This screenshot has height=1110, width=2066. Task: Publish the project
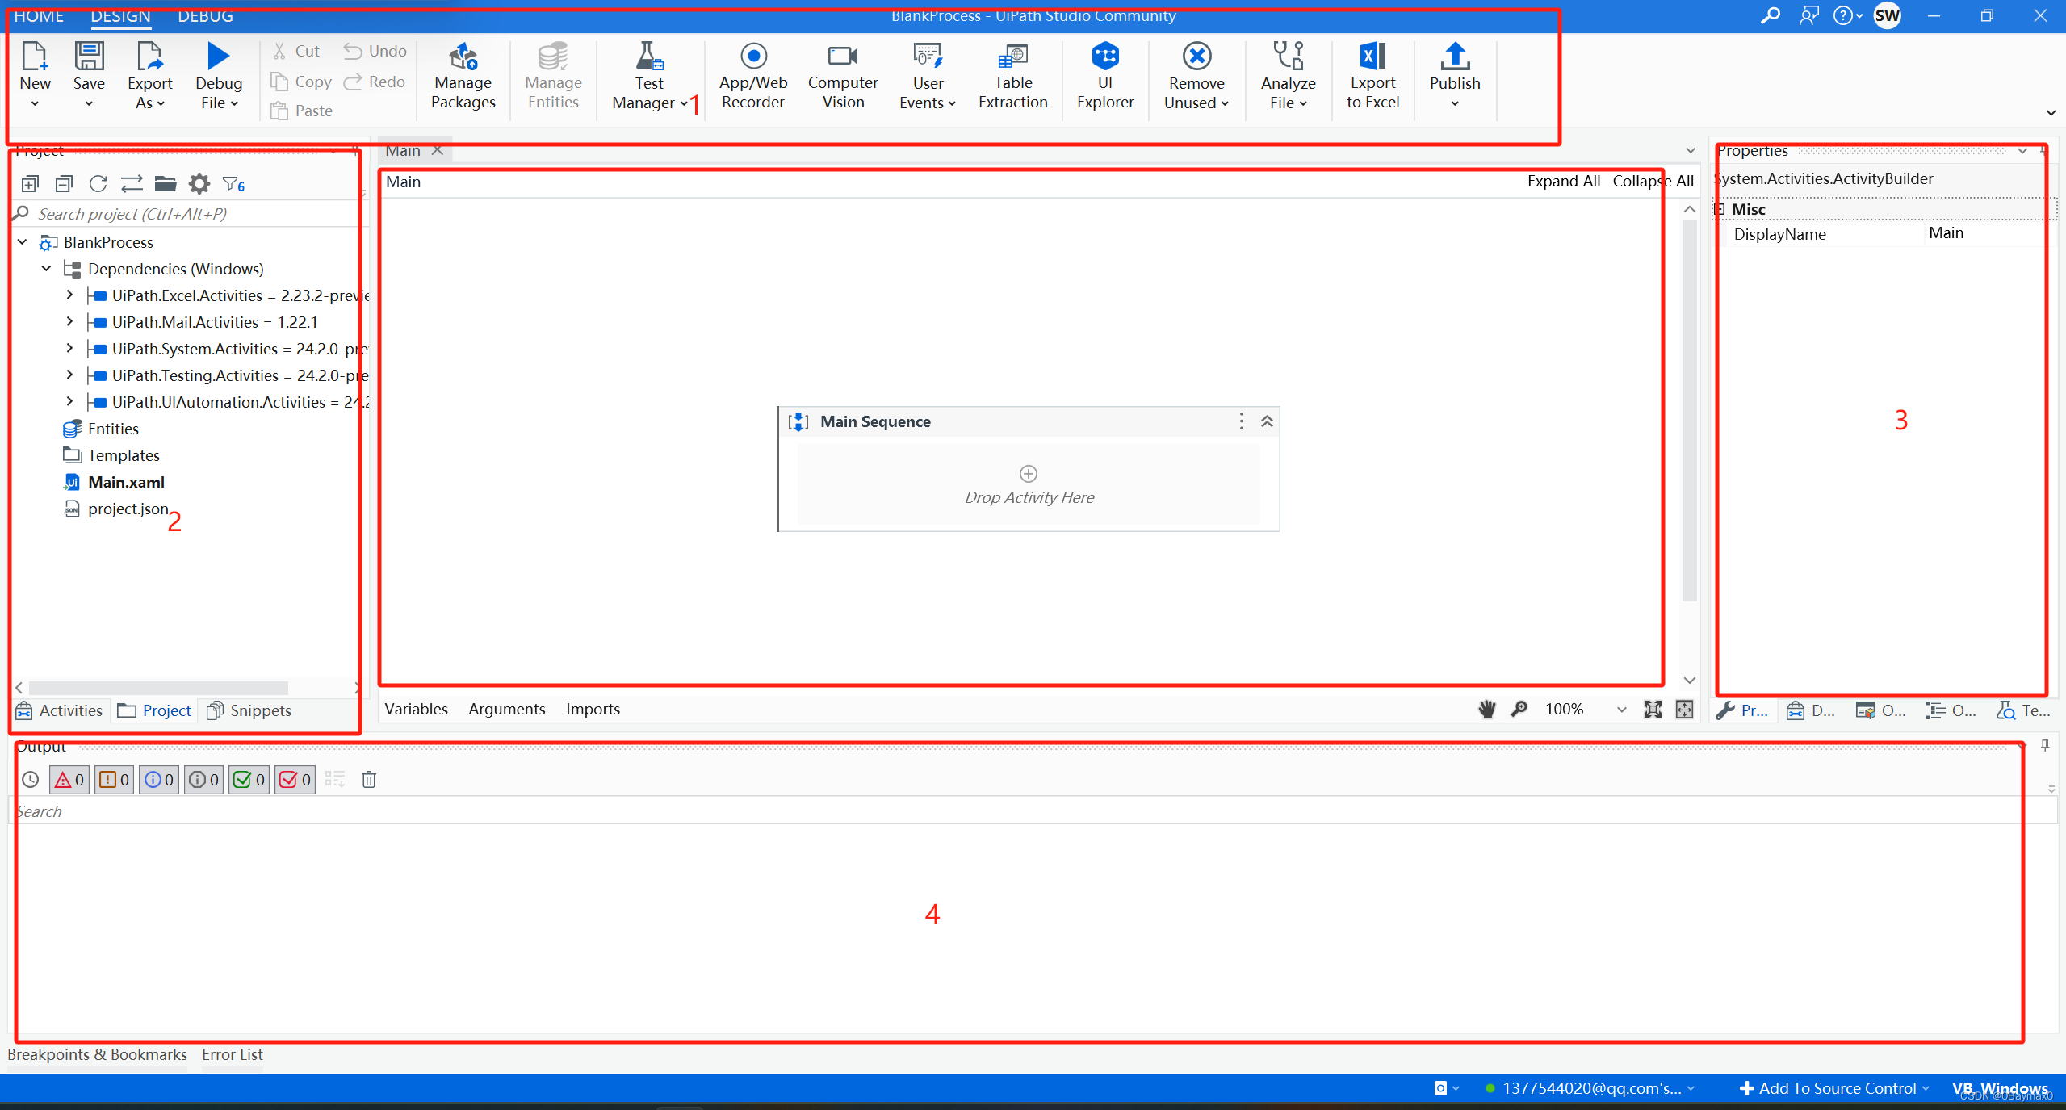click(1455, 76)
